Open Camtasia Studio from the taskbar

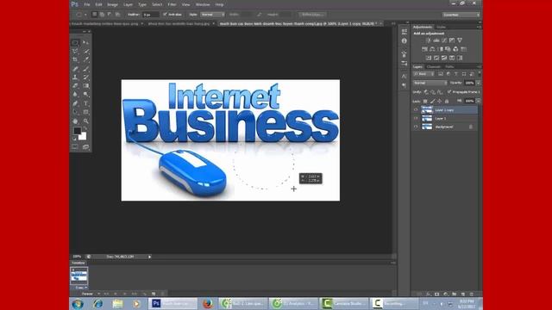[x=343, y=303]
